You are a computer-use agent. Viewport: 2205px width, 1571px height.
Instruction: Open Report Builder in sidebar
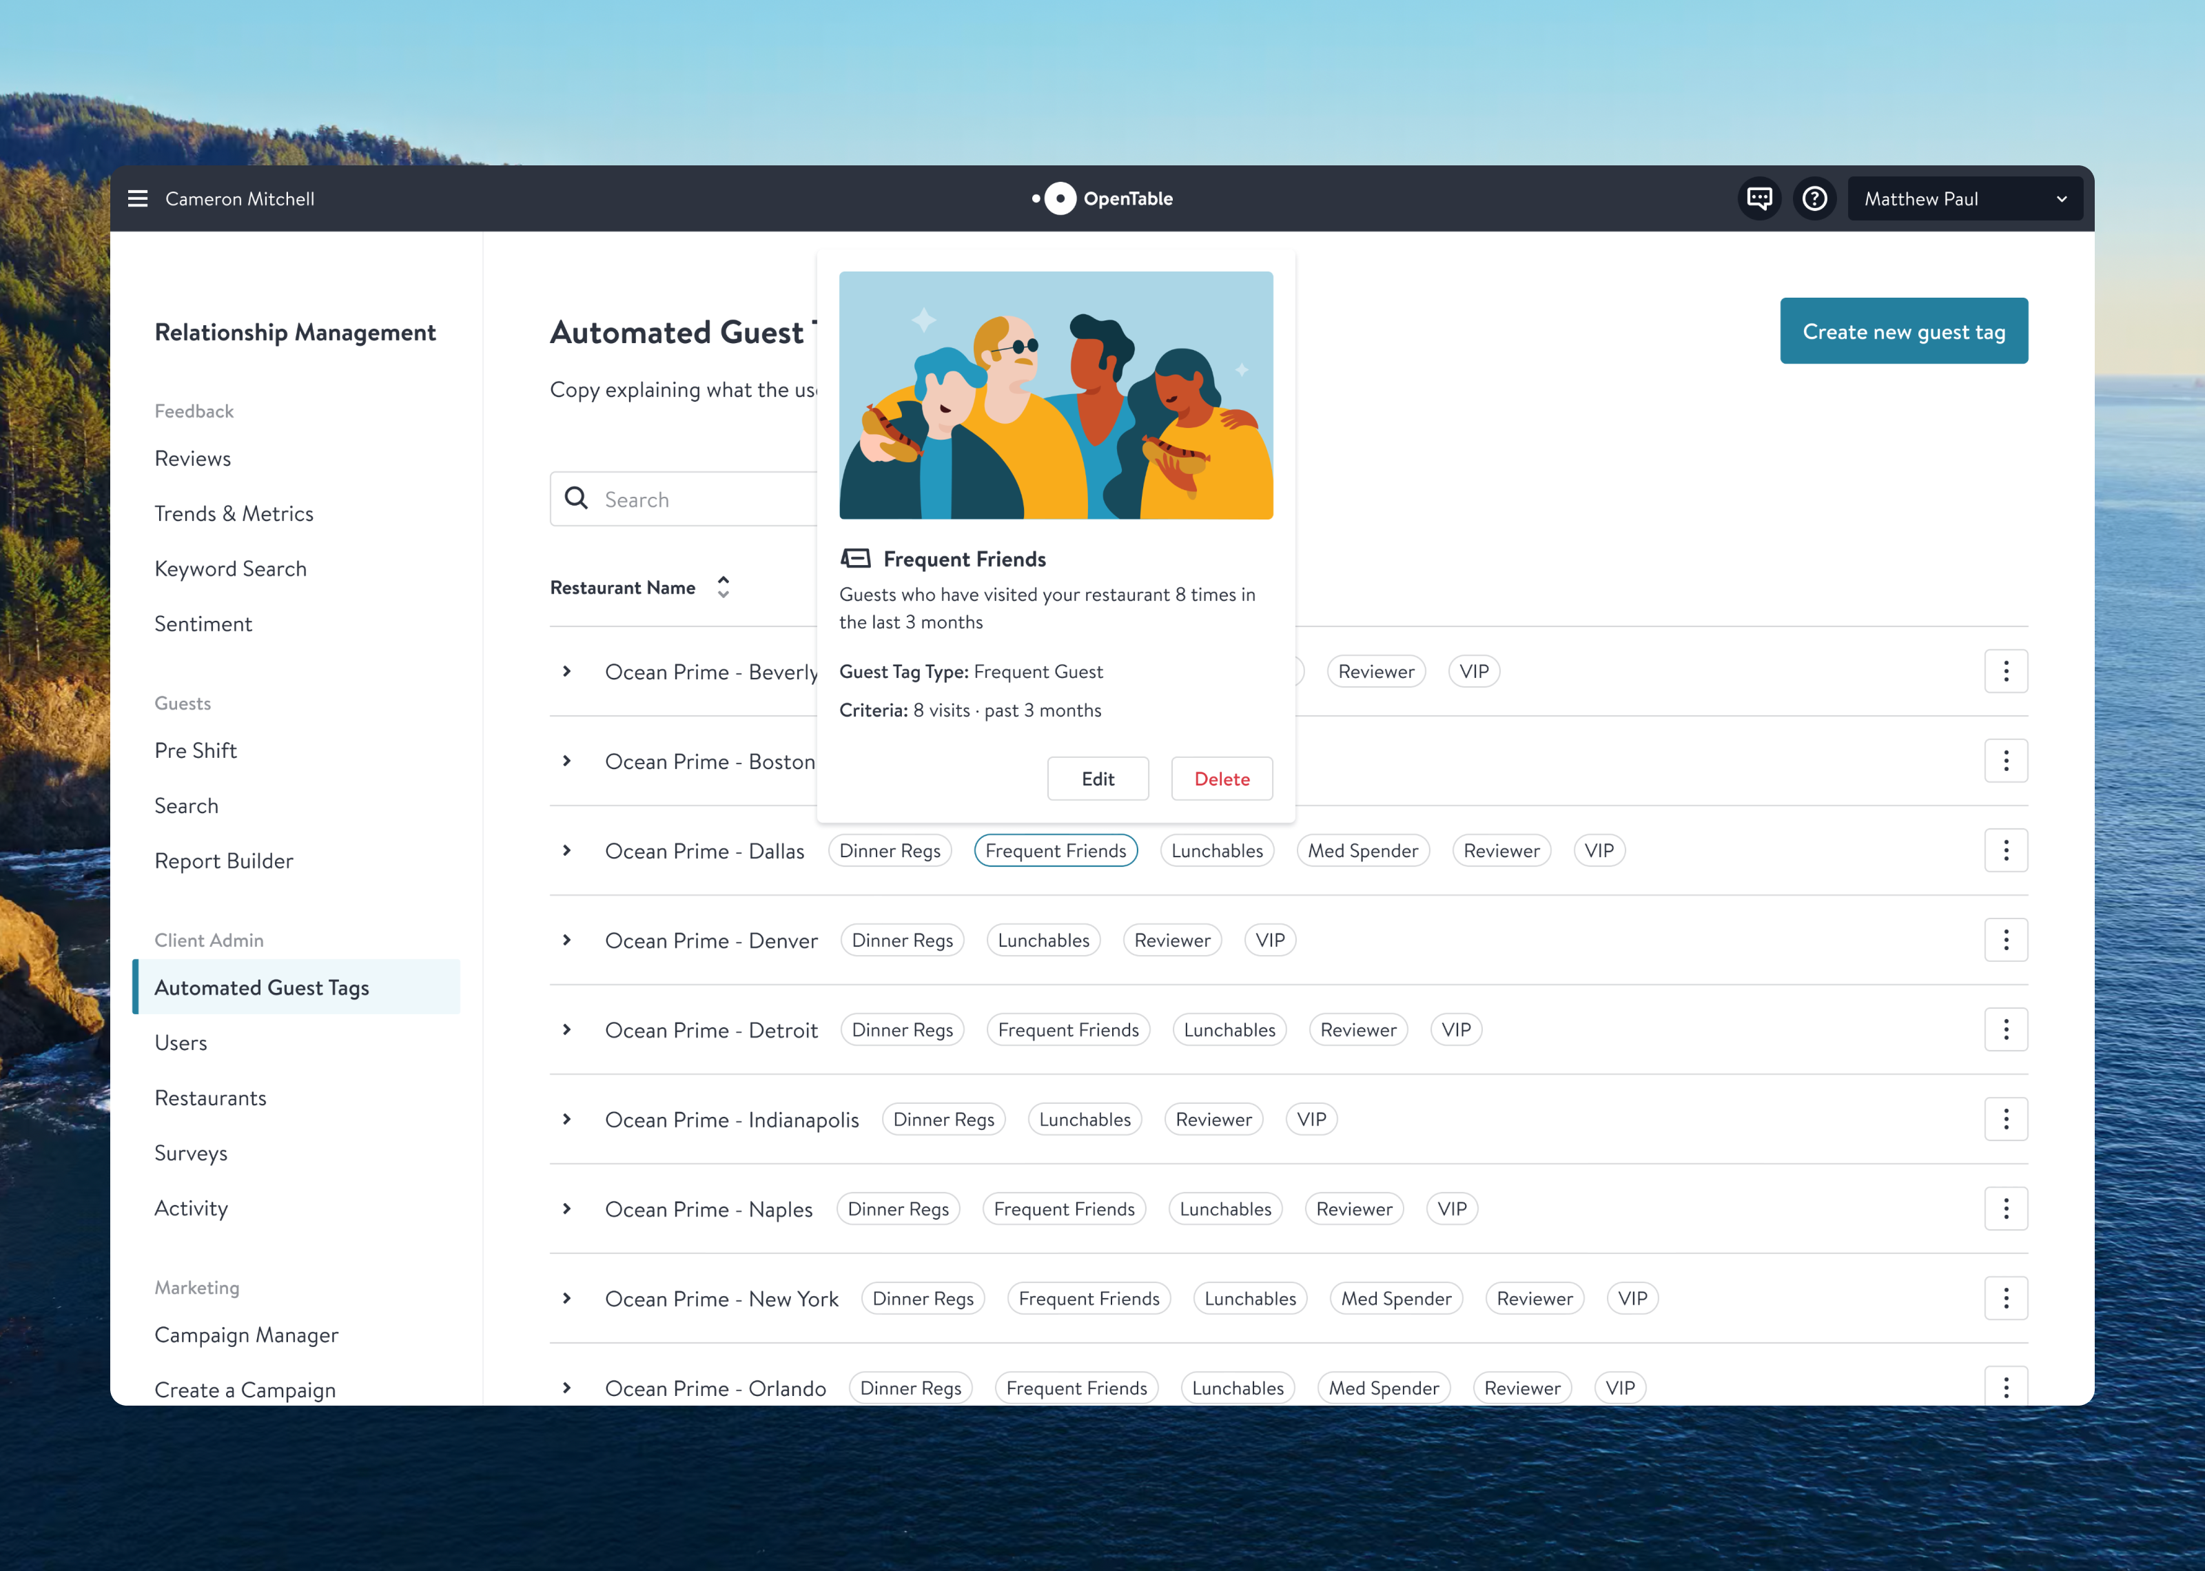pos(223,861)
